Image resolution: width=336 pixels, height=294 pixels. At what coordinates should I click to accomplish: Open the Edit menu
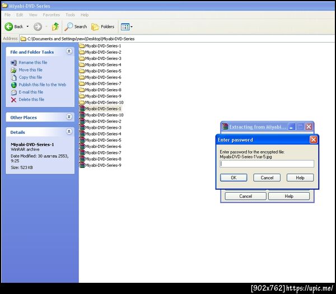[20, 15]
